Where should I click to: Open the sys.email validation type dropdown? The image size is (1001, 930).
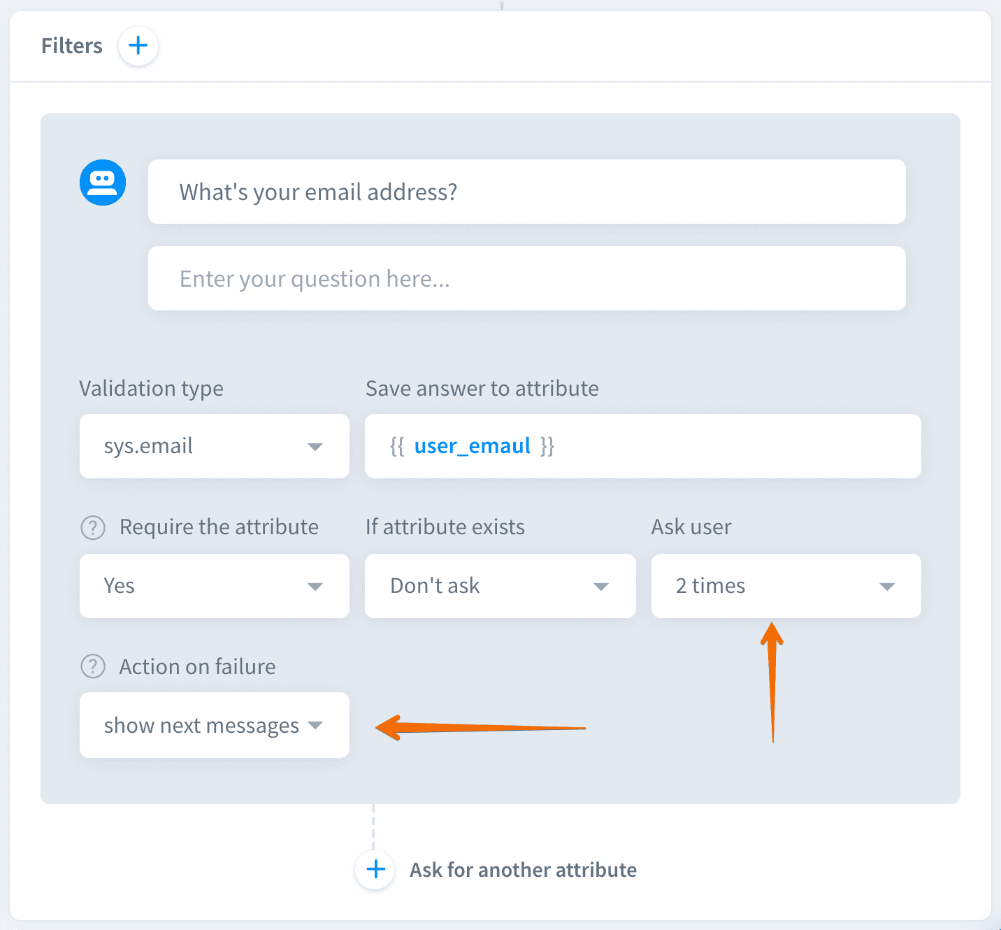pos(214,446)
